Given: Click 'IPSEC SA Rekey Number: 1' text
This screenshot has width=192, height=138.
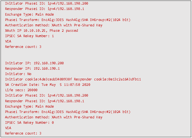Looking at the screenshot, I should (x=29, y=36).
